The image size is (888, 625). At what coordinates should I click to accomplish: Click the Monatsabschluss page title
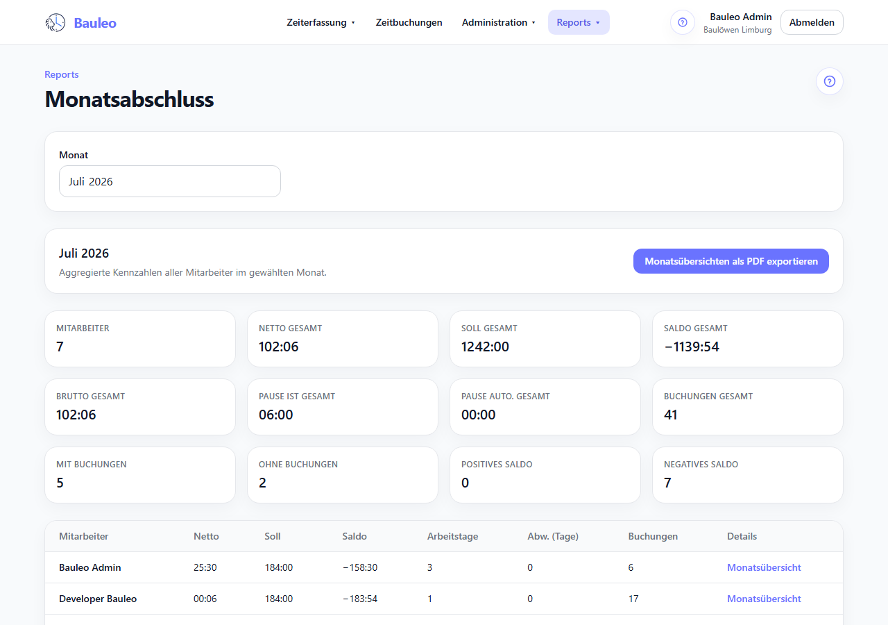click(129, 99)
